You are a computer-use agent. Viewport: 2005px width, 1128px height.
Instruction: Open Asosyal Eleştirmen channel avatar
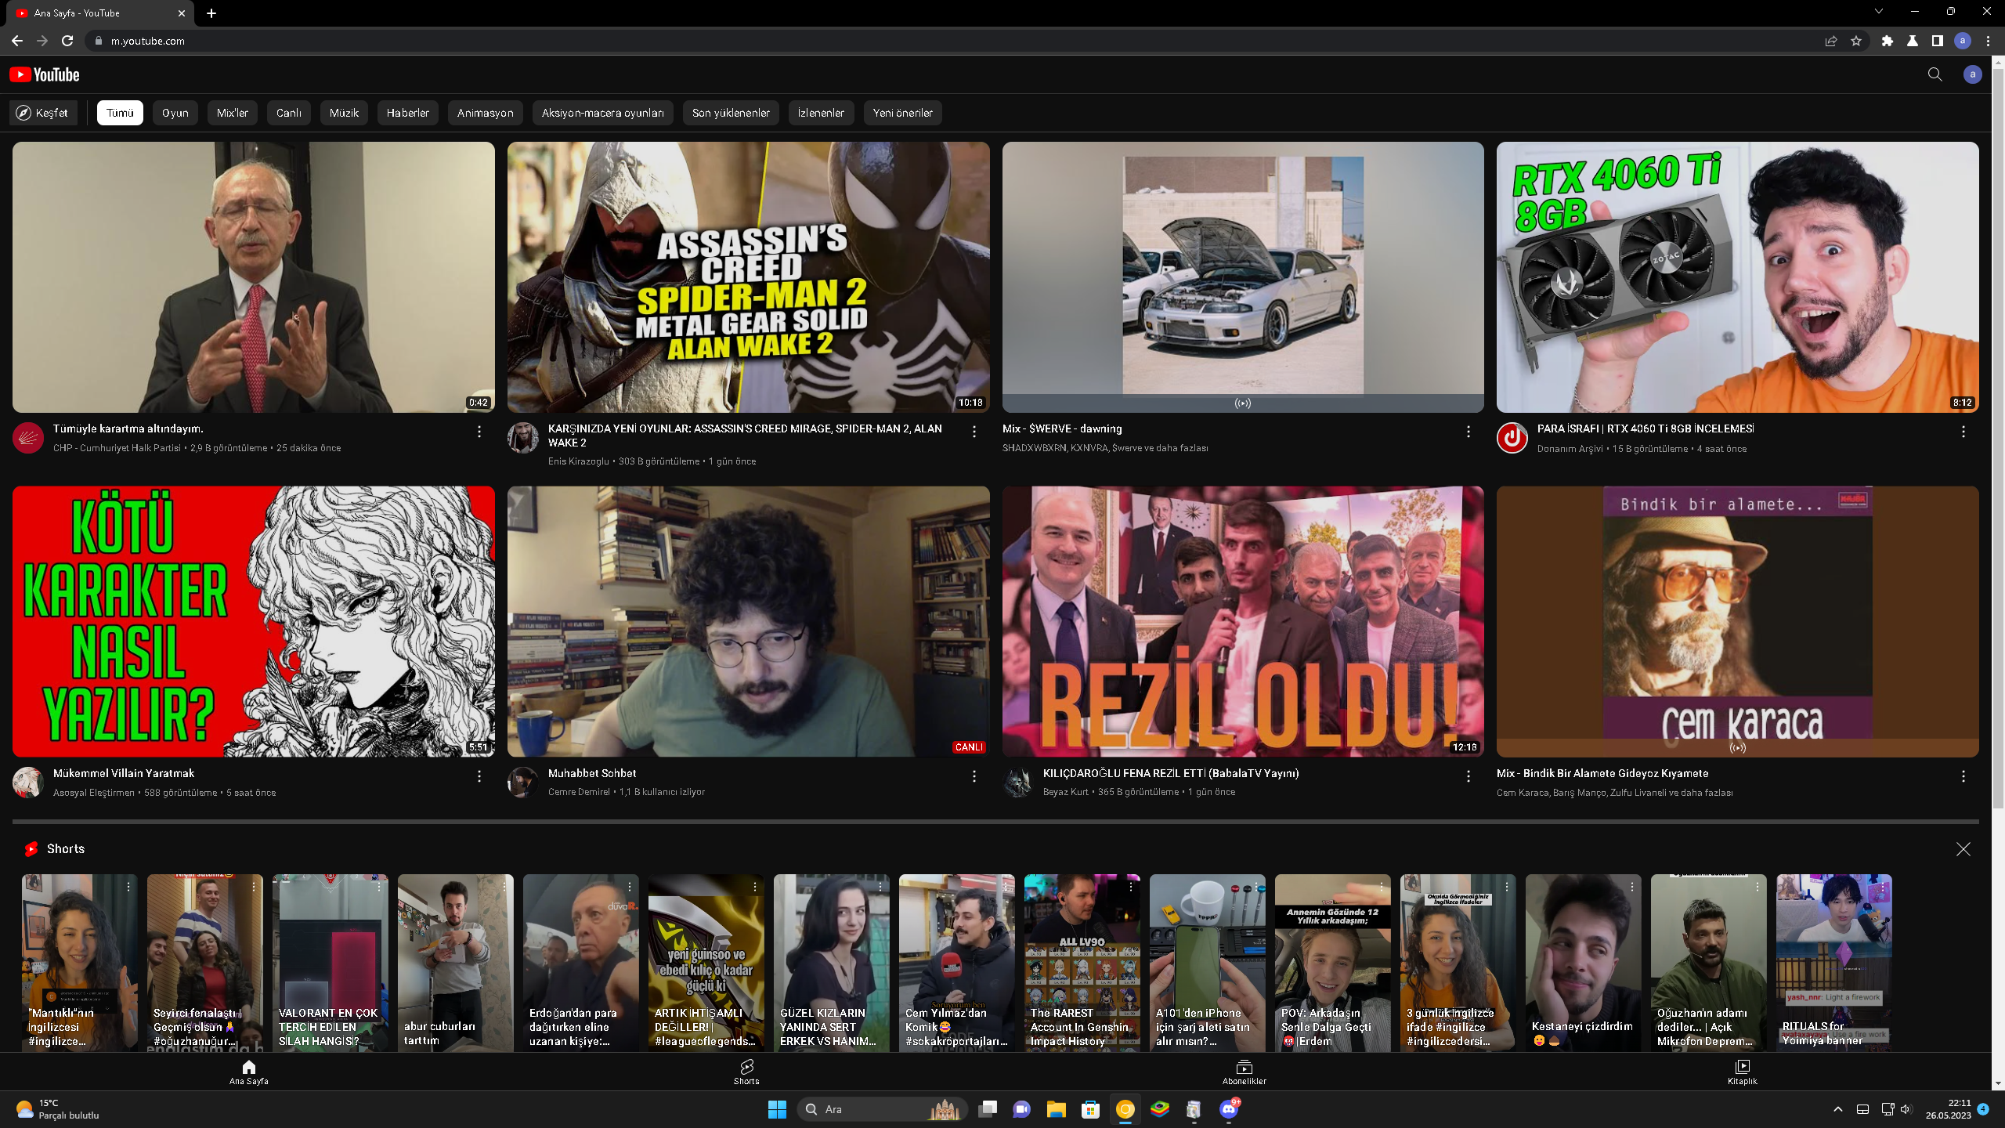click(x=28, y=783)
